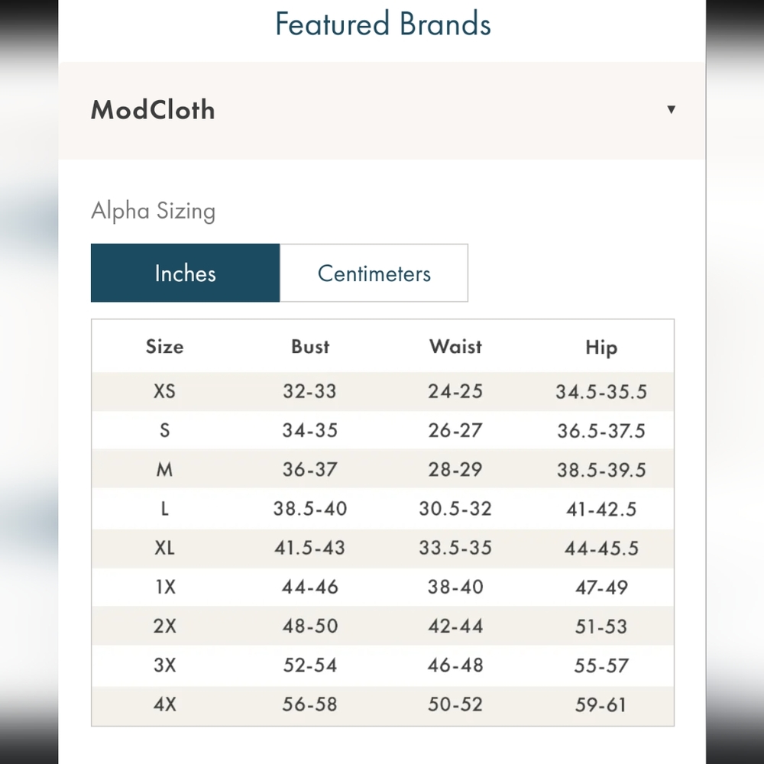Click the XS size row label
This screenshot has height=764, width=764.
(x=164, y=391)
